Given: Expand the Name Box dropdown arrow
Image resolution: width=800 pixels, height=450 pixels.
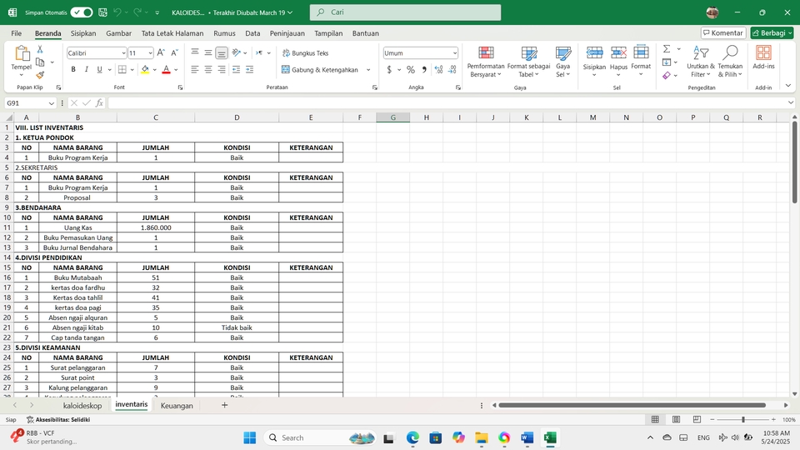Looking at the screenshot, I should pyautogui.click(x=51, y=103).
